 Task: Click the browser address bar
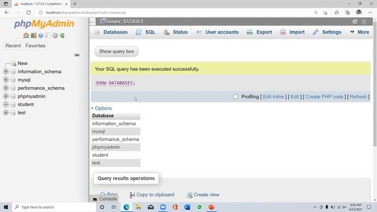pyautogui.click(x=176, y=12)
